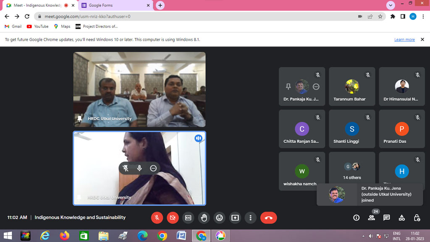Viewport: 430px width, 242px height.
Task: Open the Gmail bookmark
Action: 13,26
